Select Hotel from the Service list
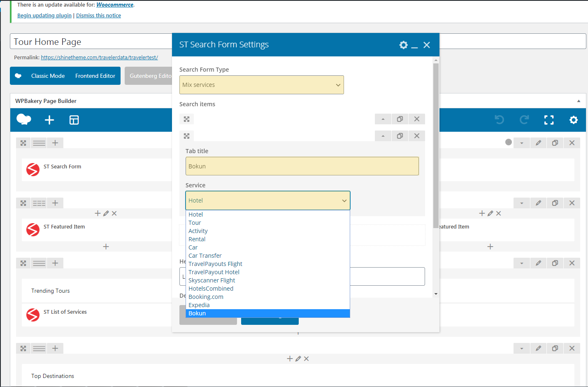Viewport: 588px width, 387px height. pyautogui.click(x=268, y=214)
